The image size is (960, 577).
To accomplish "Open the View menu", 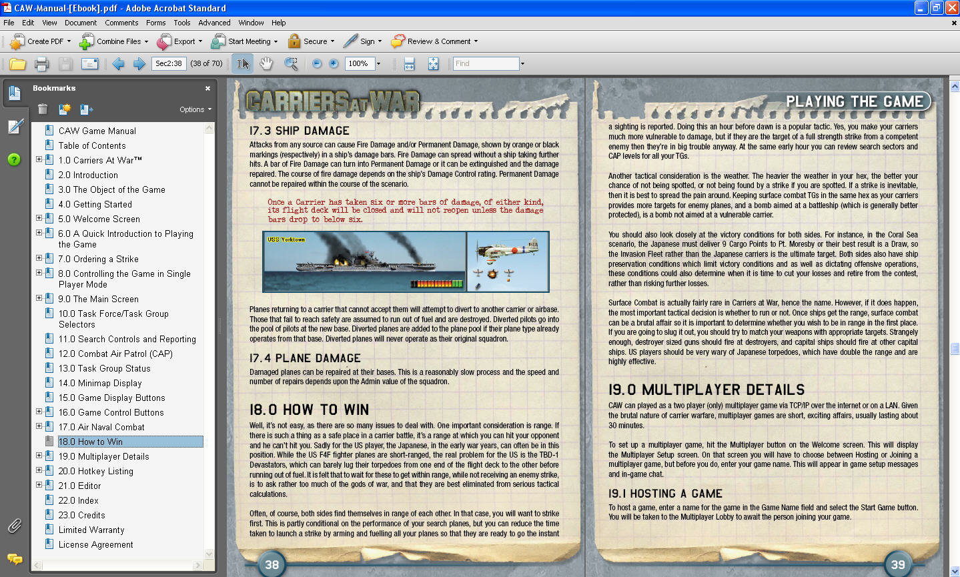I will (x=50, y=23).
